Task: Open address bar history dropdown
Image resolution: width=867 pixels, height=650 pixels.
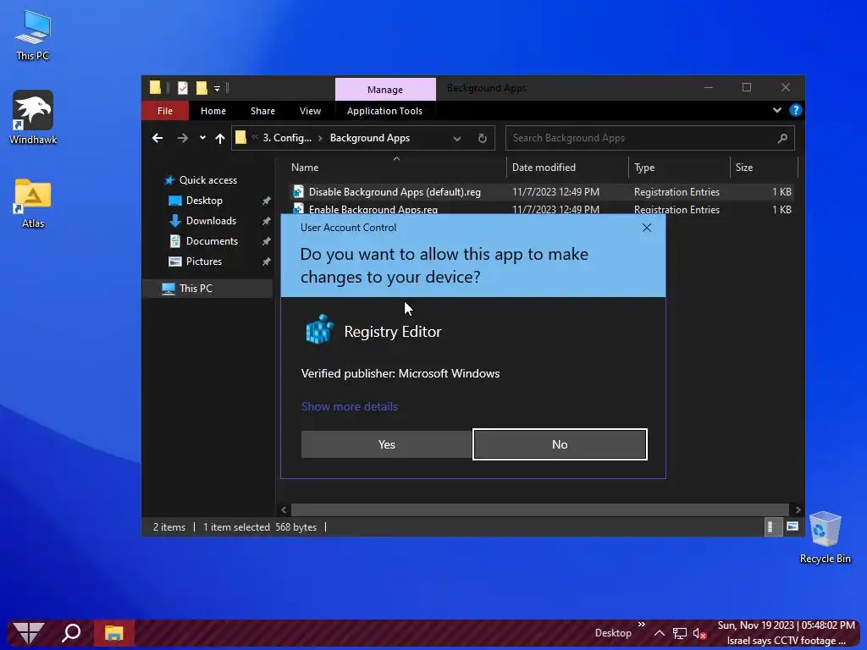Action: tap(456, 138)
